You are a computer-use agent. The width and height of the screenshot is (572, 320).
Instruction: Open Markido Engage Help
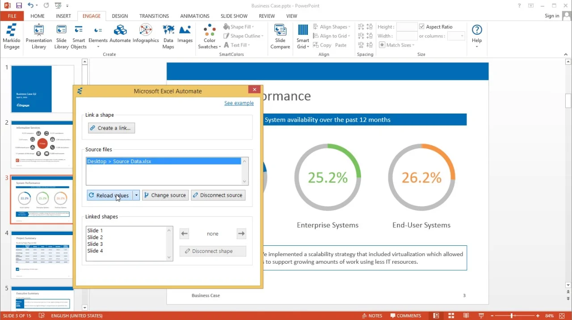tap(477, 36)
